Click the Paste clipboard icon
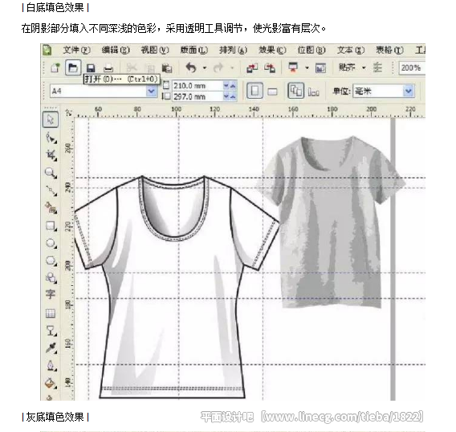456x432 pixels. tap(167, 68)
